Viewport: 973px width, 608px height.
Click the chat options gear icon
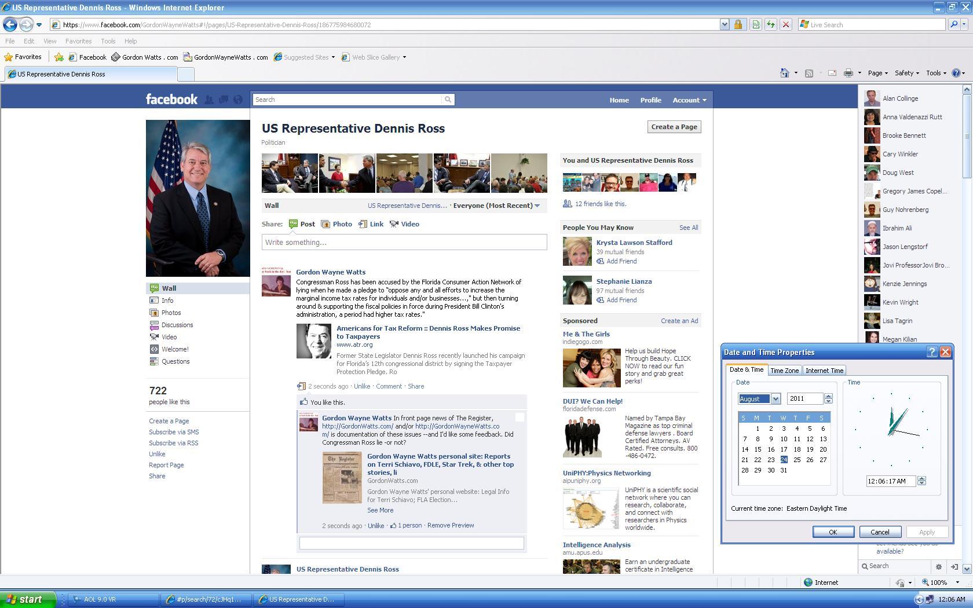(x=939, y=566)
